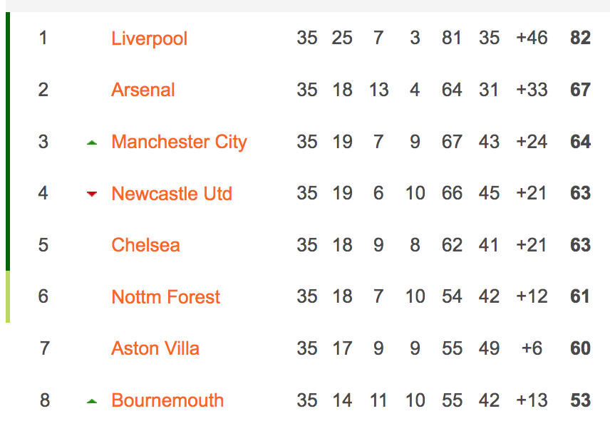Click the green up arrow beside Manchester City
Image resolution: width=610 pixels, height=426 pixels.
tap(92, 142)
